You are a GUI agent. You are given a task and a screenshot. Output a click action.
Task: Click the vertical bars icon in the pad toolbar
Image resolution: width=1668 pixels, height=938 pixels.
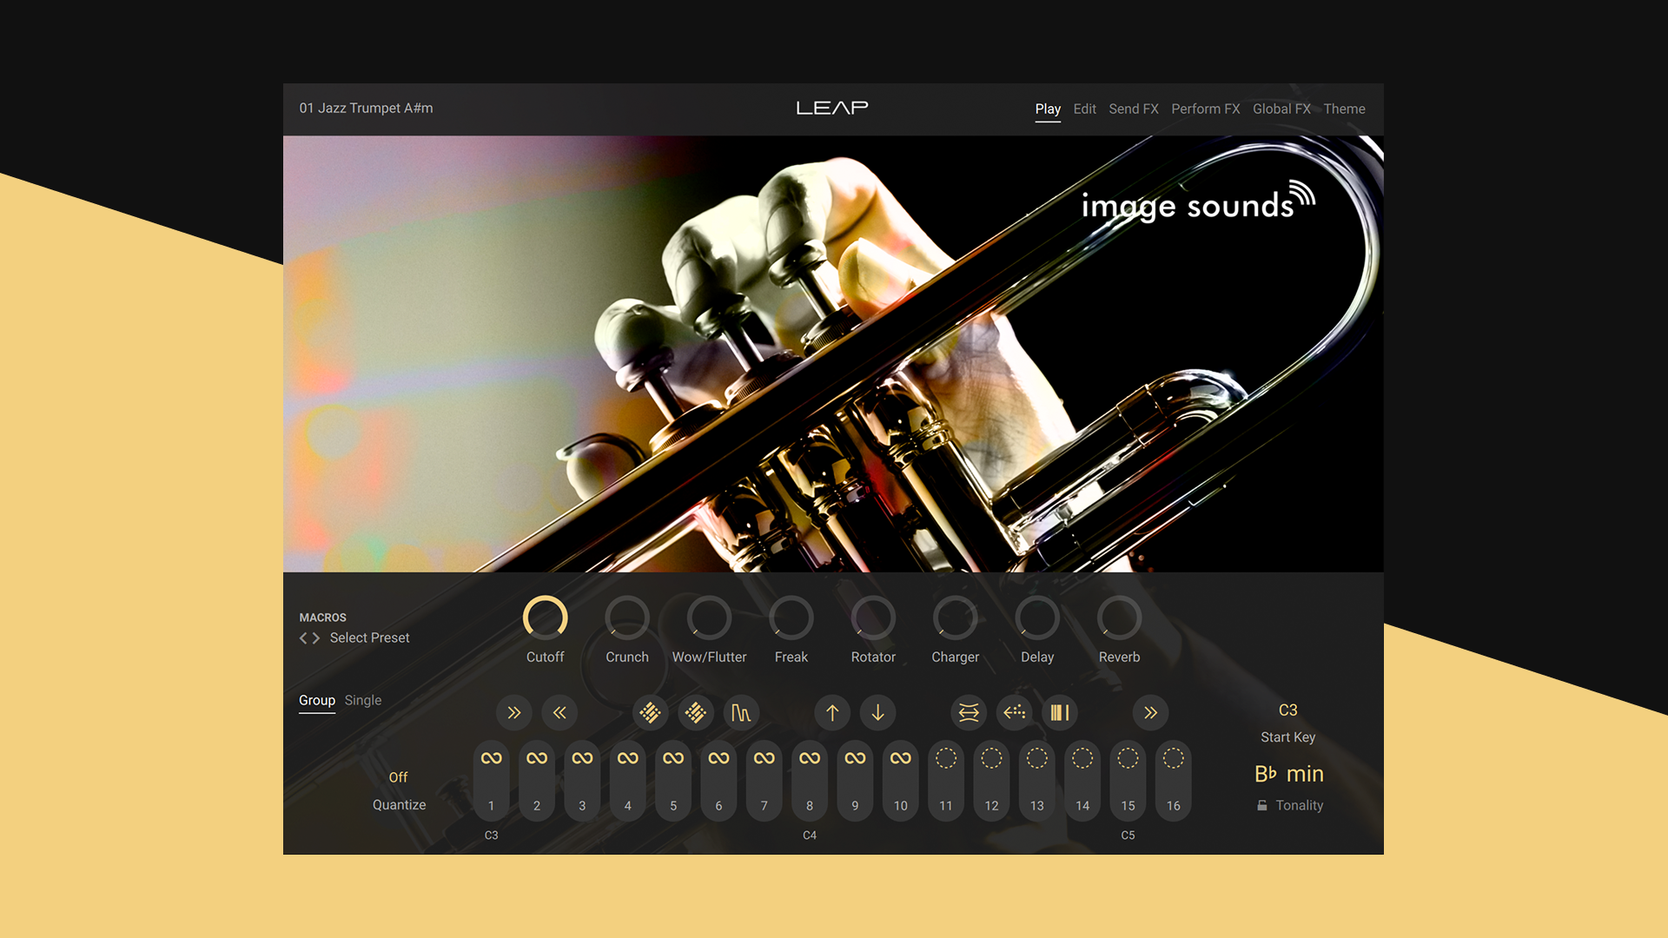tap(1059, 712)
